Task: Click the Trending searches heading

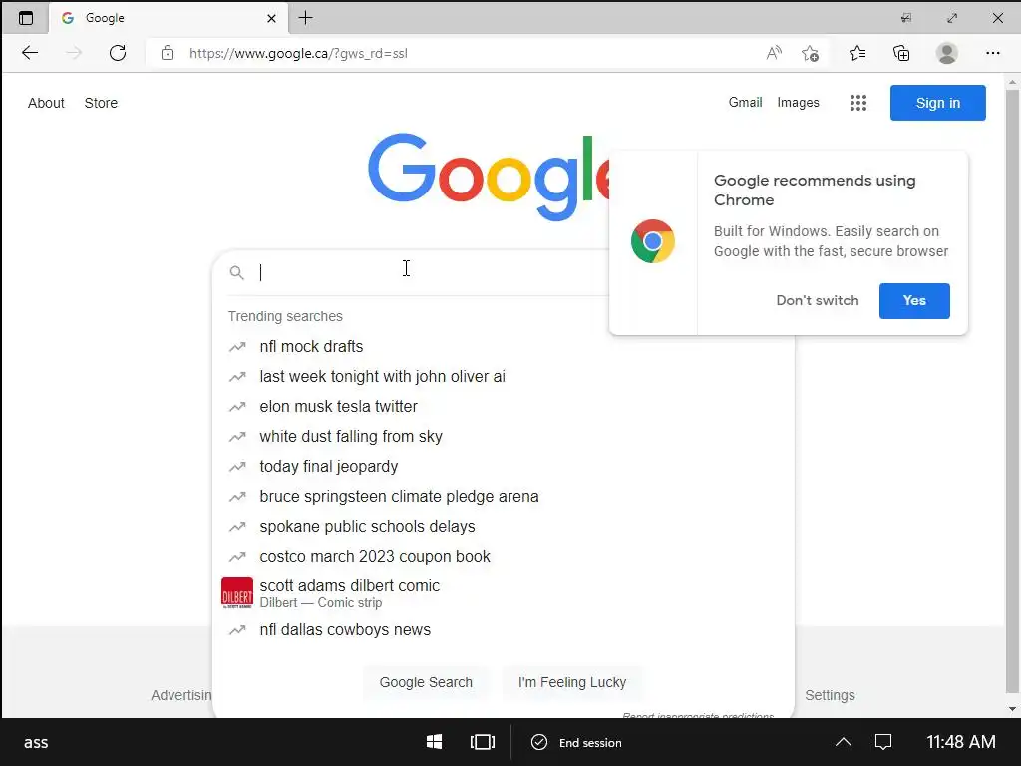Action: pyautogui.click(x=285, y=316)
